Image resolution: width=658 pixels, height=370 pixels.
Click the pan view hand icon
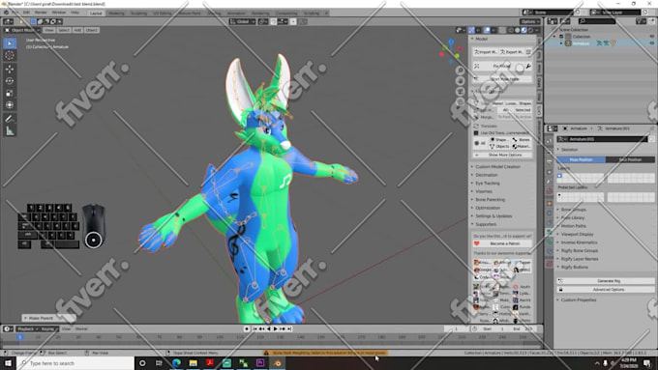point(461,80)
